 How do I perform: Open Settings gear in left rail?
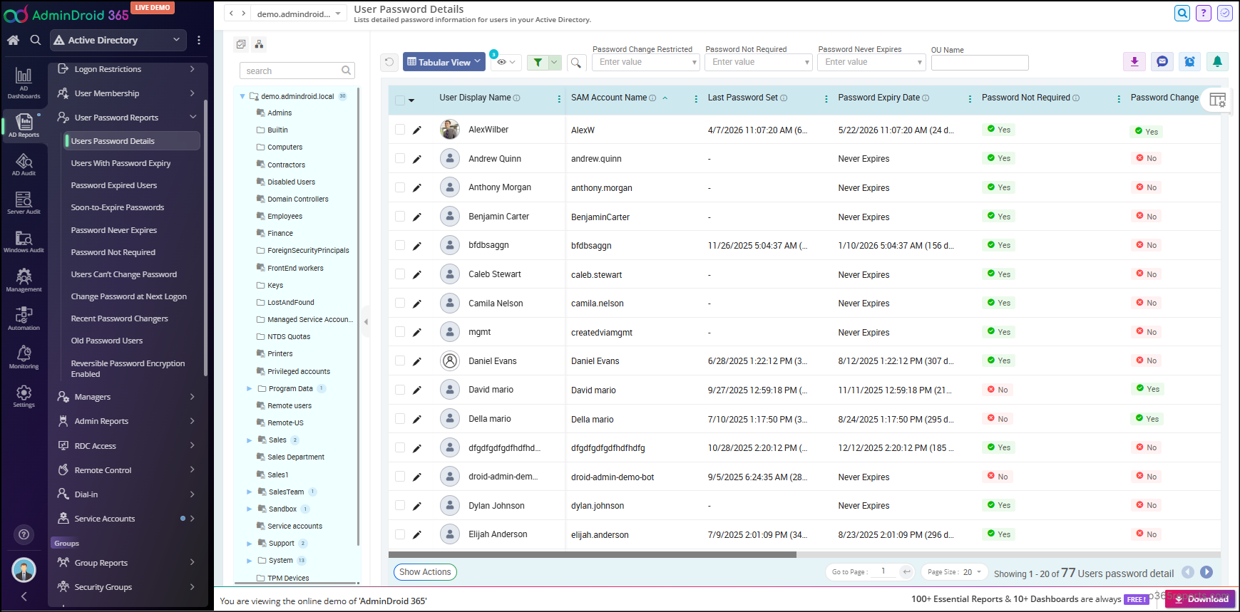(24, 396)
